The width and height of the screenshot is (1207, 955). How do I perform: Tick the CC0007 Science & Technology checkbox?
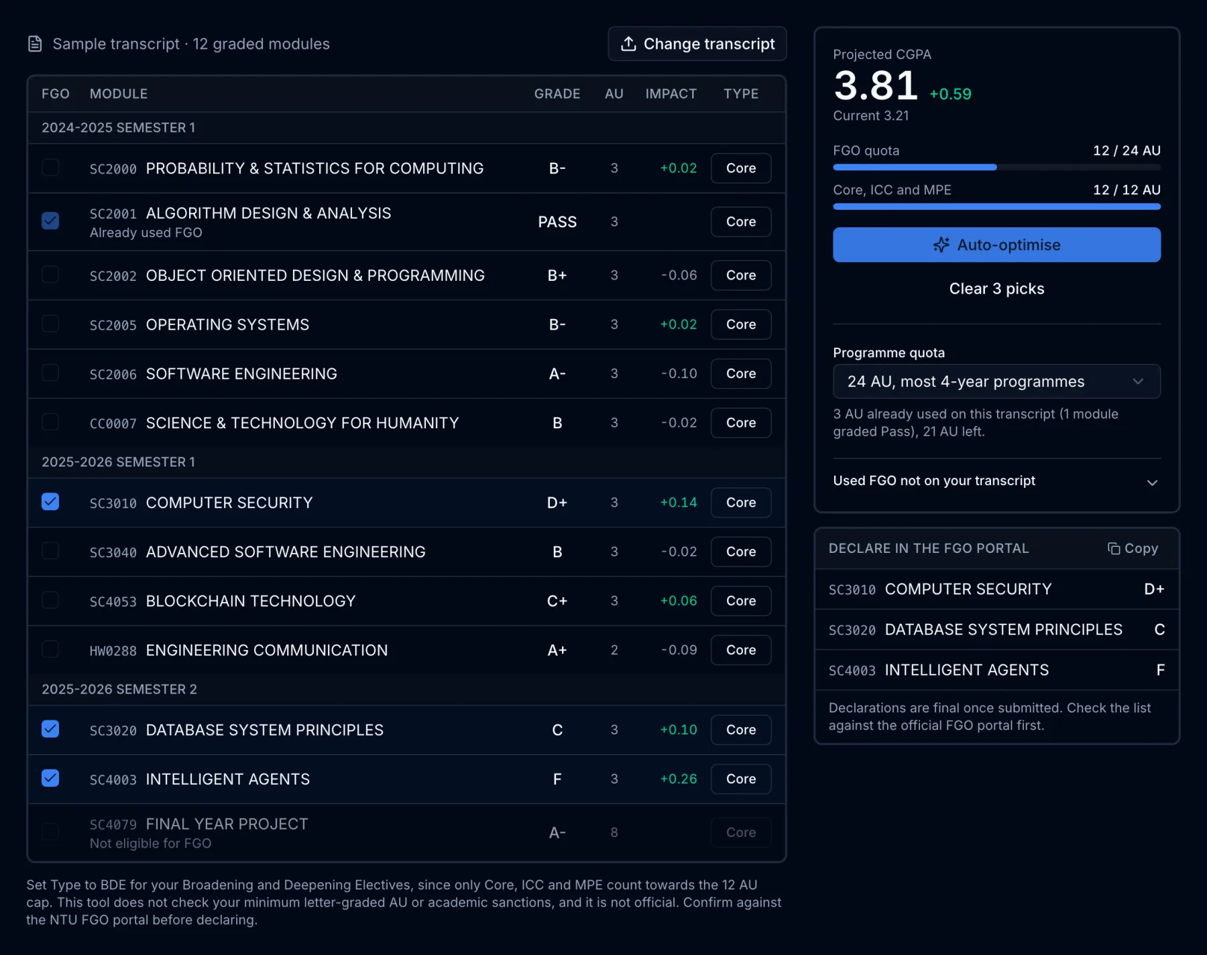[50, 422]
